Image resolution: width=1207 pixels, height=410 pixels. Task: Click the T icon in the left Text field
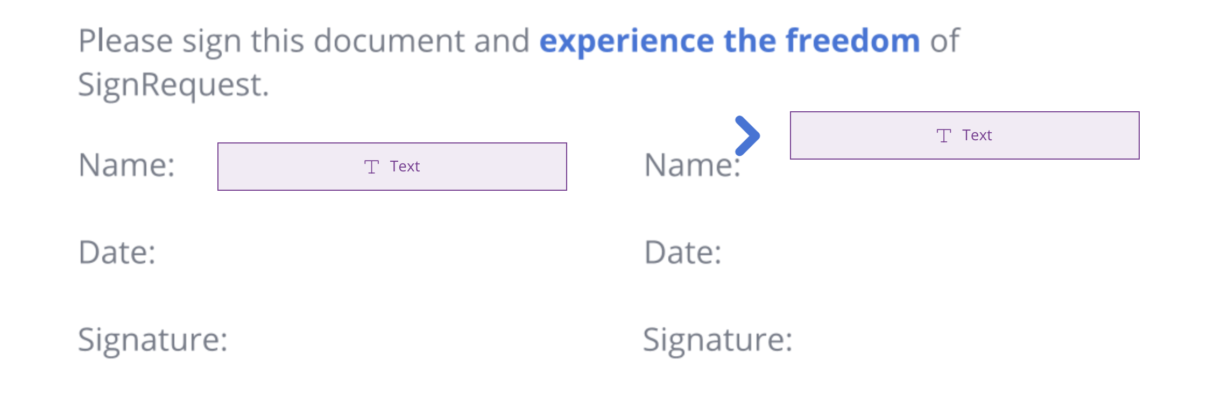[x=371, y=167]
